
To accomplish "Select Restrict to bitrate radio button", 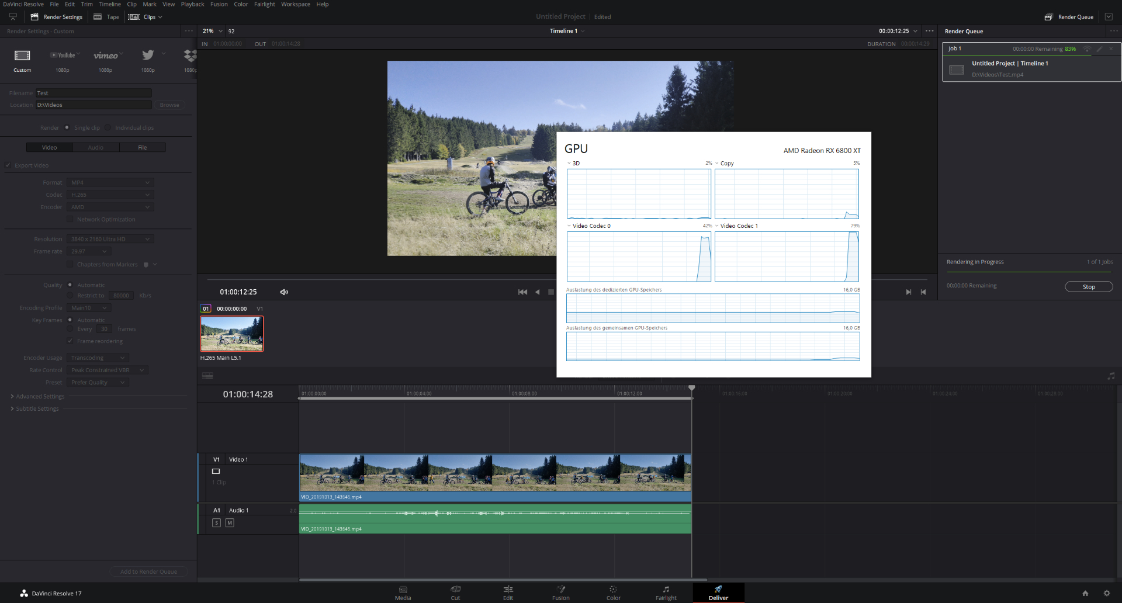I will (70, 296).
